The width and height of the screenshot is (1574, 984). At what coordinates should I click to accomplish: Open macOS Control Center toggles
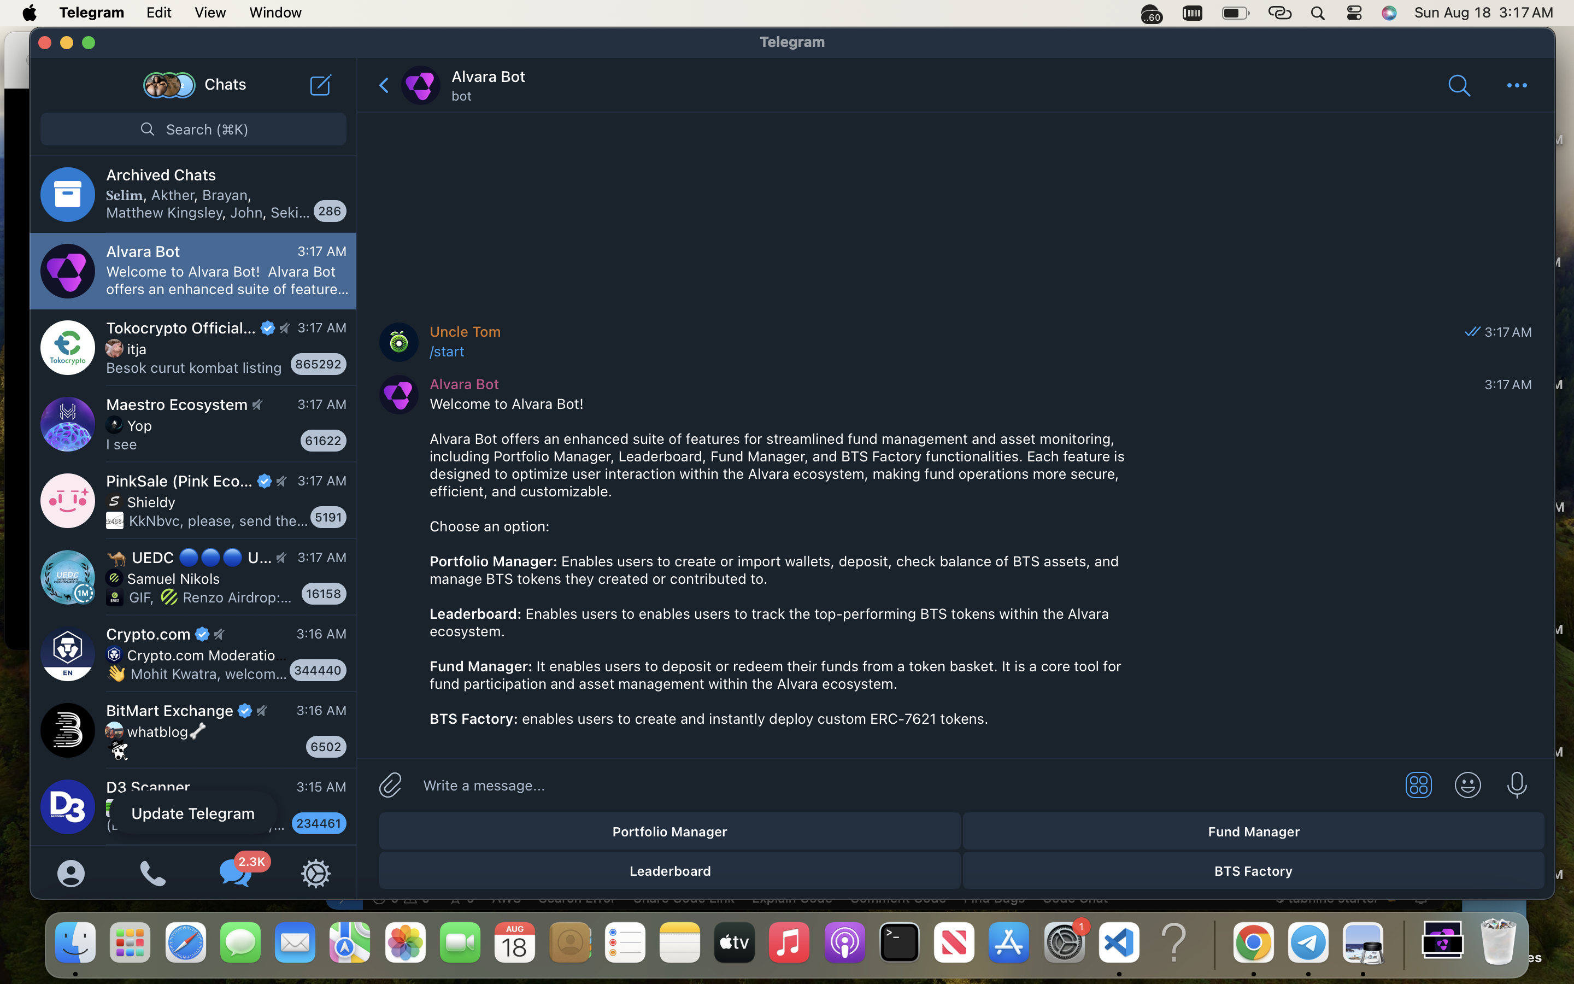click(x=1354, y=13)
